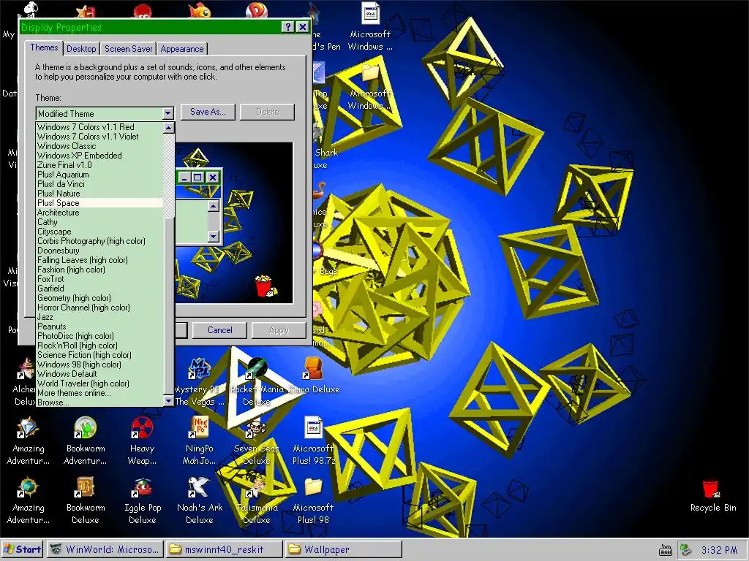
Task: Switch to the Themes tab
Action: pos(44,47)
